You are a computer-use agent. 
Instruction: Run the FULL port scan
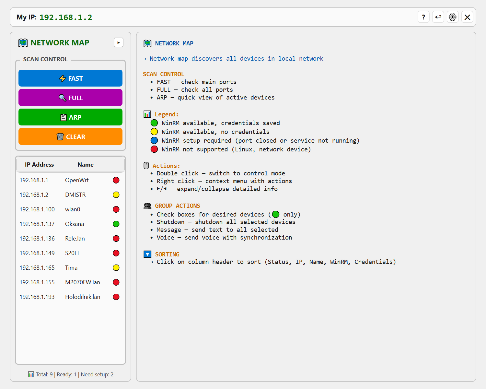[70, 98]
